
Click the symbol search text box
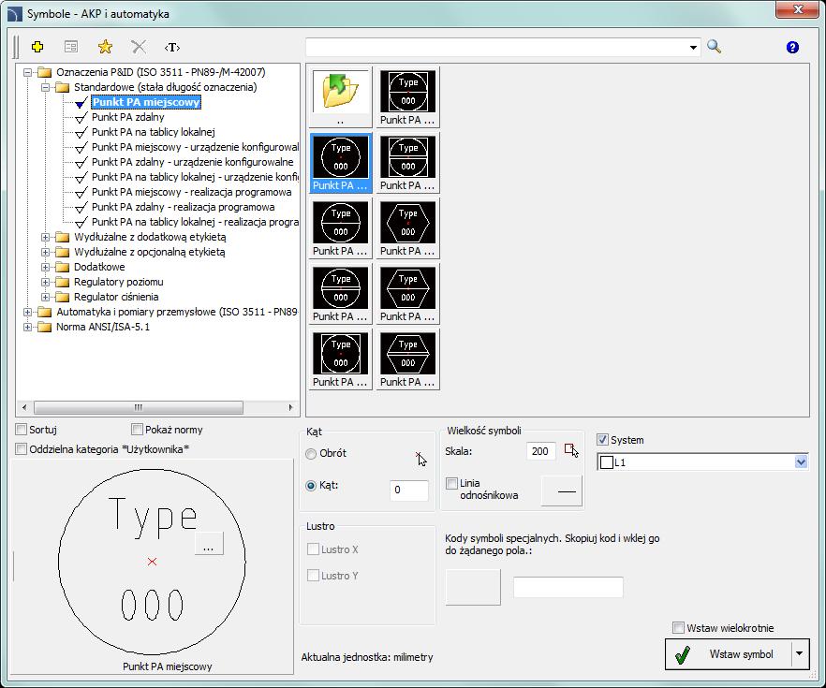(x=496, y=48)
